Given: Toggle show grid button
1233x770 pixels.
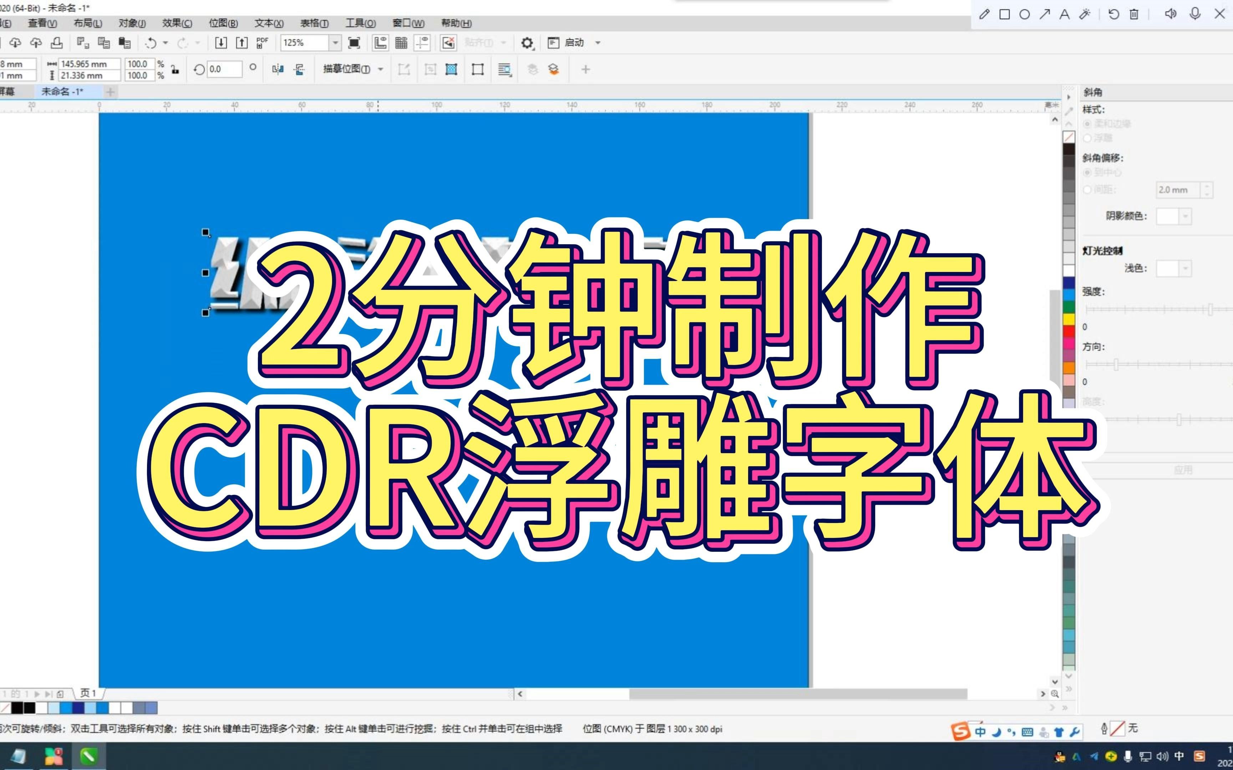Looking at the screenshot, I should [x=401, y=43].
